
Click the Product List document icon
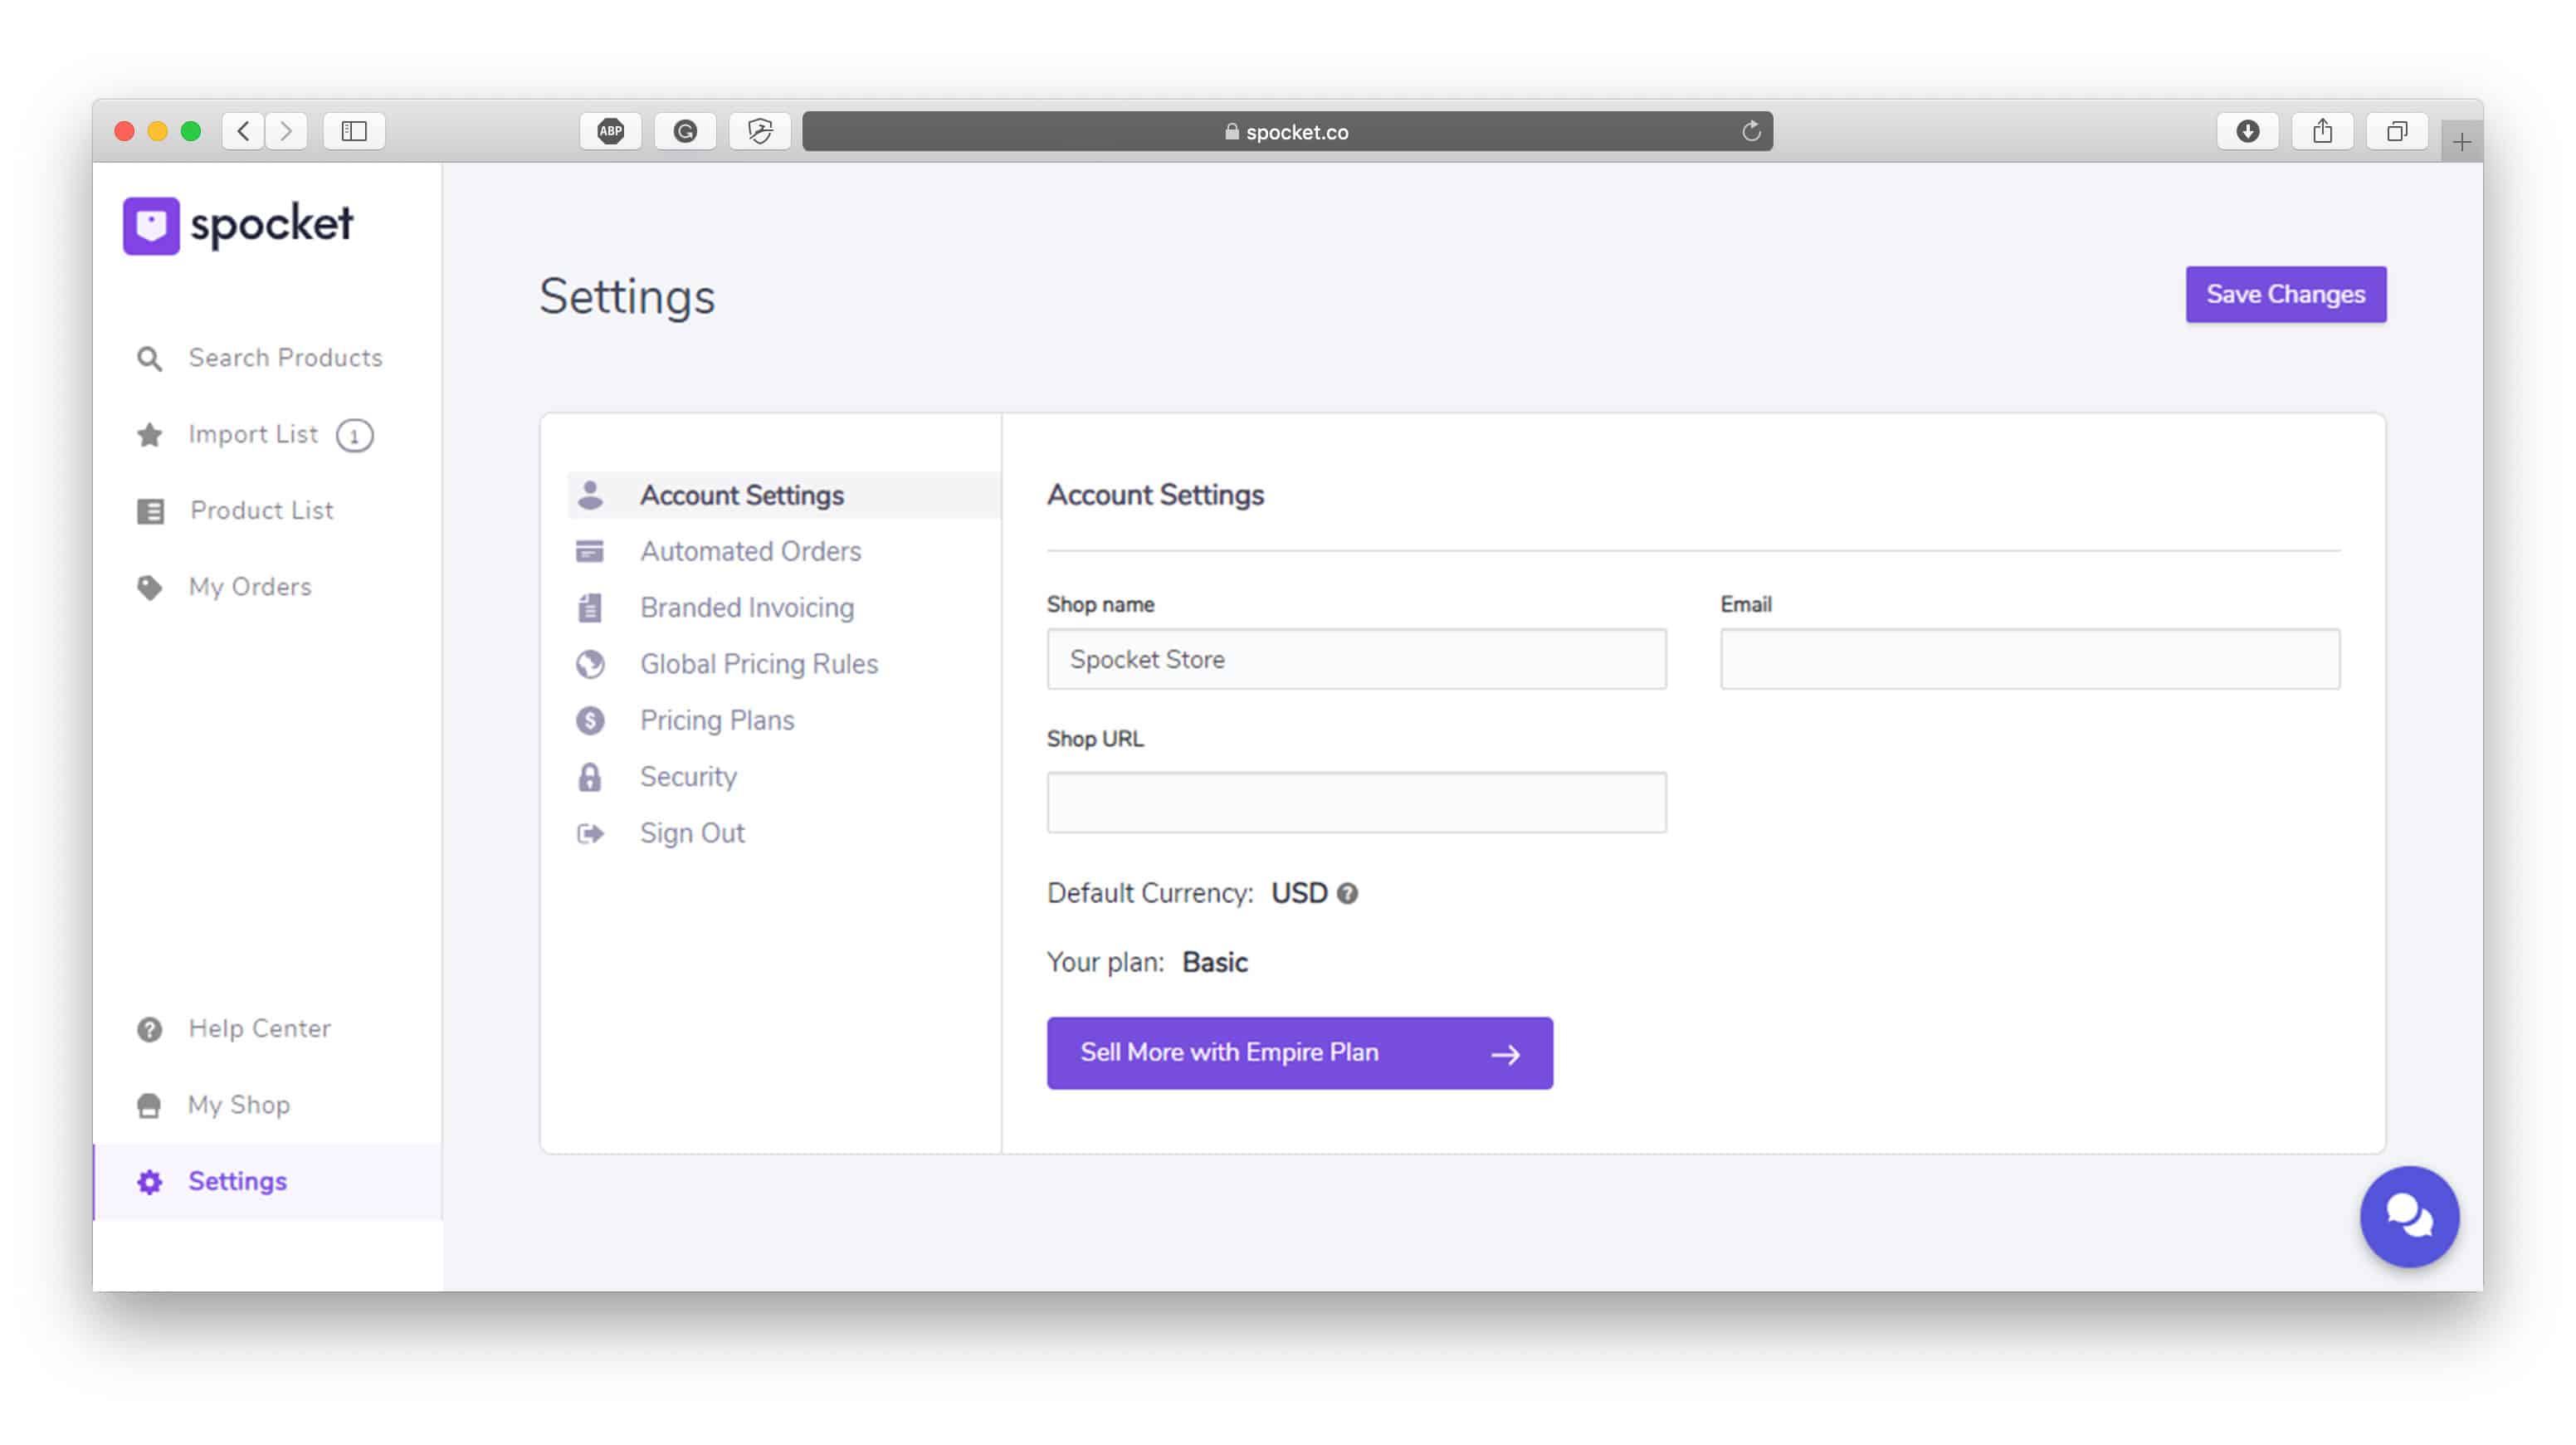pyautogui.click(x=150, y=511)
